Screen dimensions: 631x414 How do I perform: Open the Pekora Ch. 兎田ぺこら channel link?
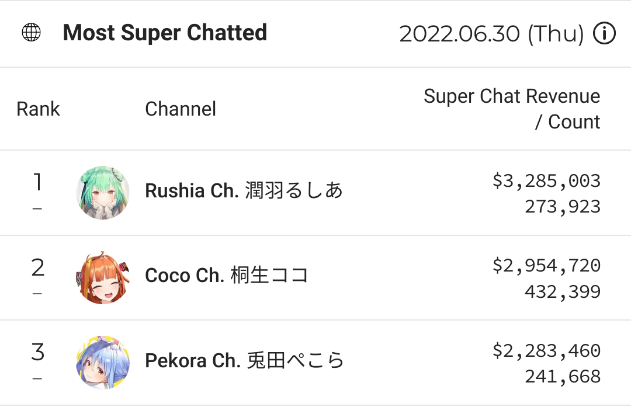[x=244, y=360]
